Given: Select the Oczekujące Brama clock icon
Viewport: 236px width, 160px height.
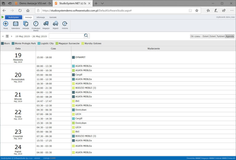Looking at the screenshot, I should pos(36,24).
